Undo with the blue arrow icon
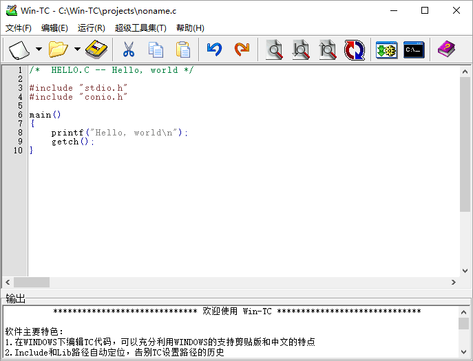 pyautogui.click(x=215, y=50)
